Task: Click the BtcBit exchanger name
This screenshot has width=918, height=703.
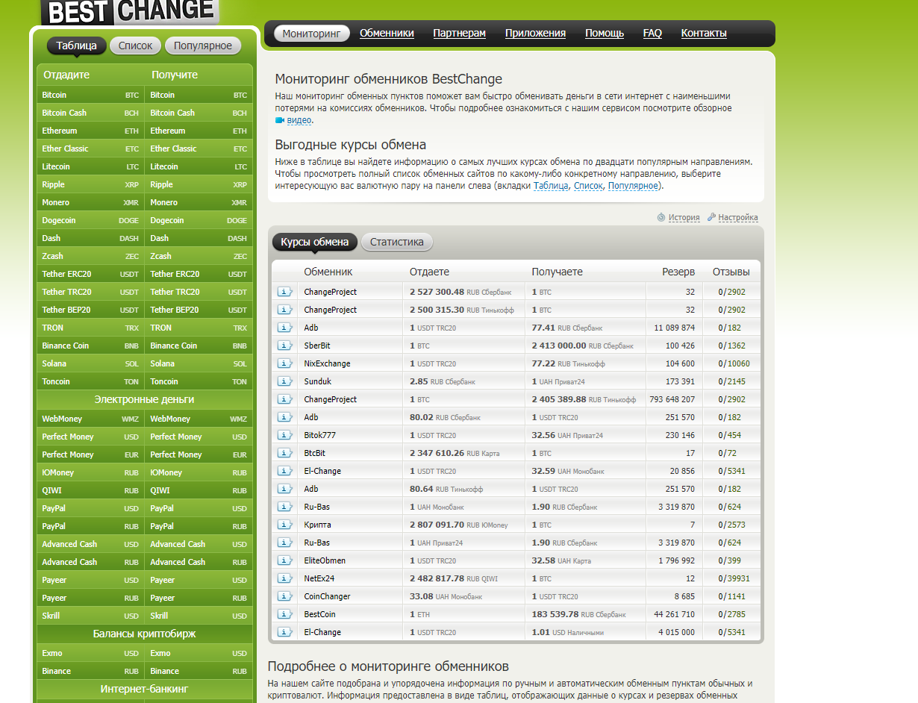Action: (314, 453)
